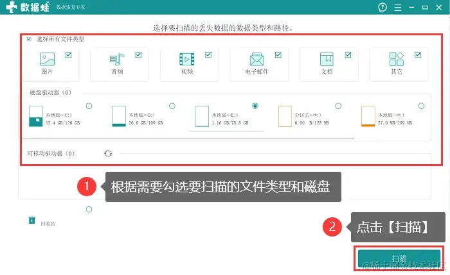This screenshot has height=275, width=450.
Task: Click the 文档 document type icon
Action: pyautogui.click(x=327, y=59)
